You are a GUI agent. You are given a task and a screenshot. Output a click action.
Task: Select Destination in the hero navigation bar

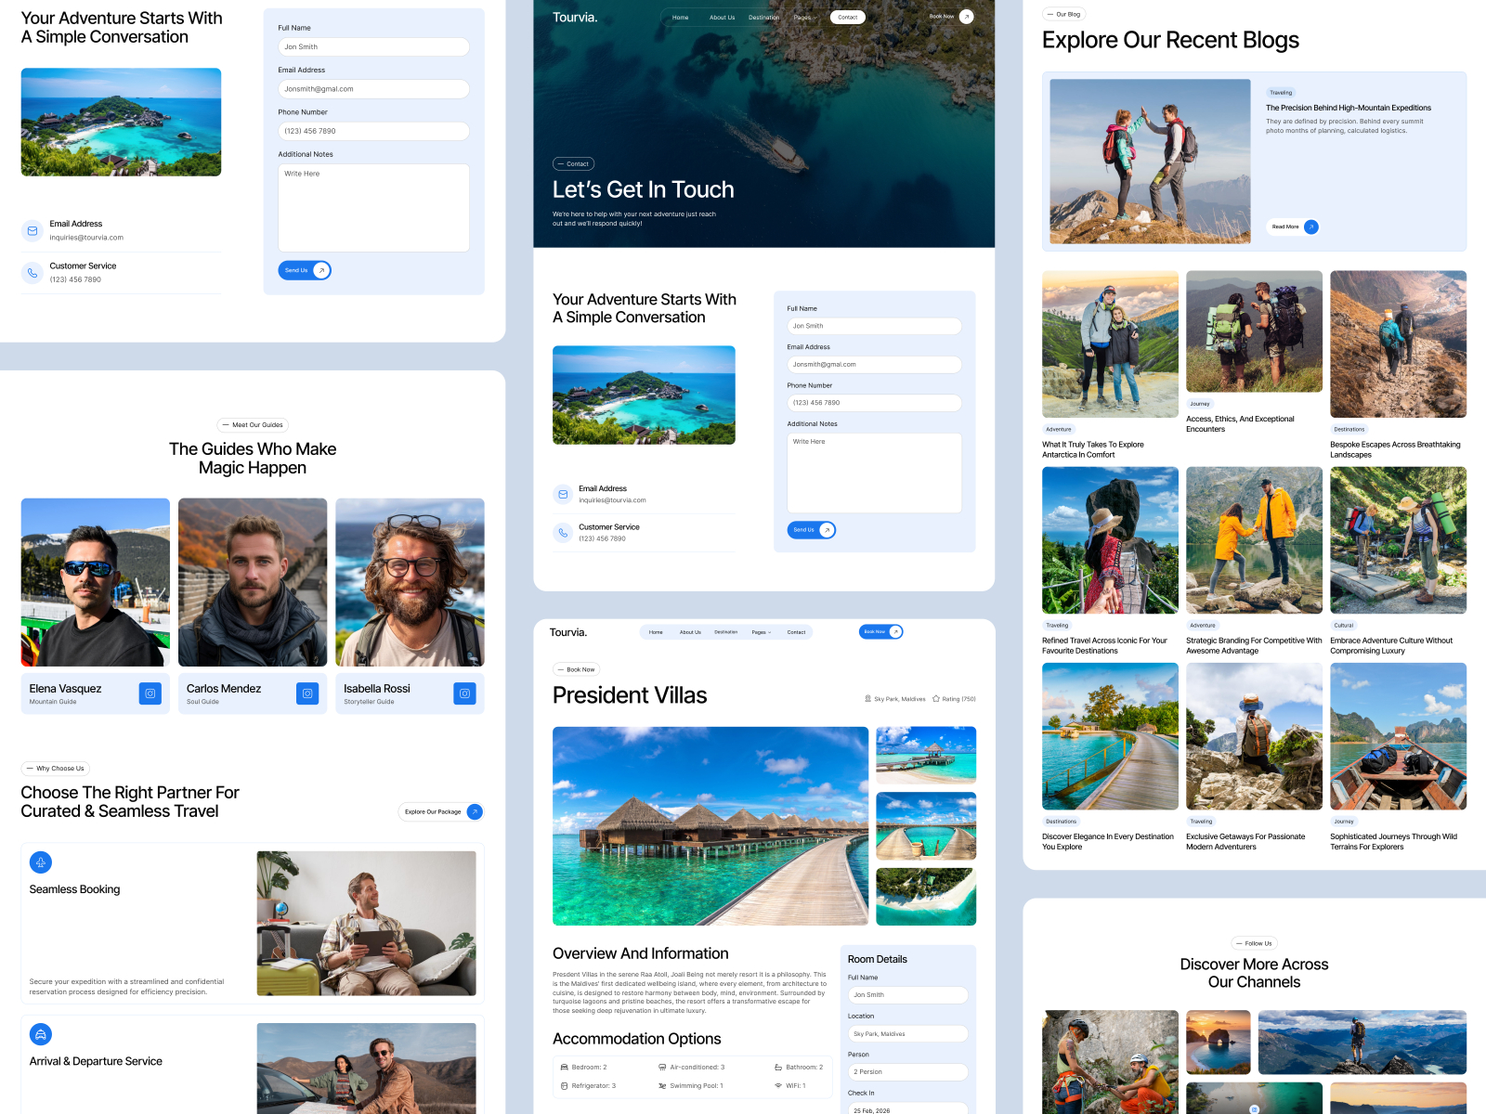(764, 18)
